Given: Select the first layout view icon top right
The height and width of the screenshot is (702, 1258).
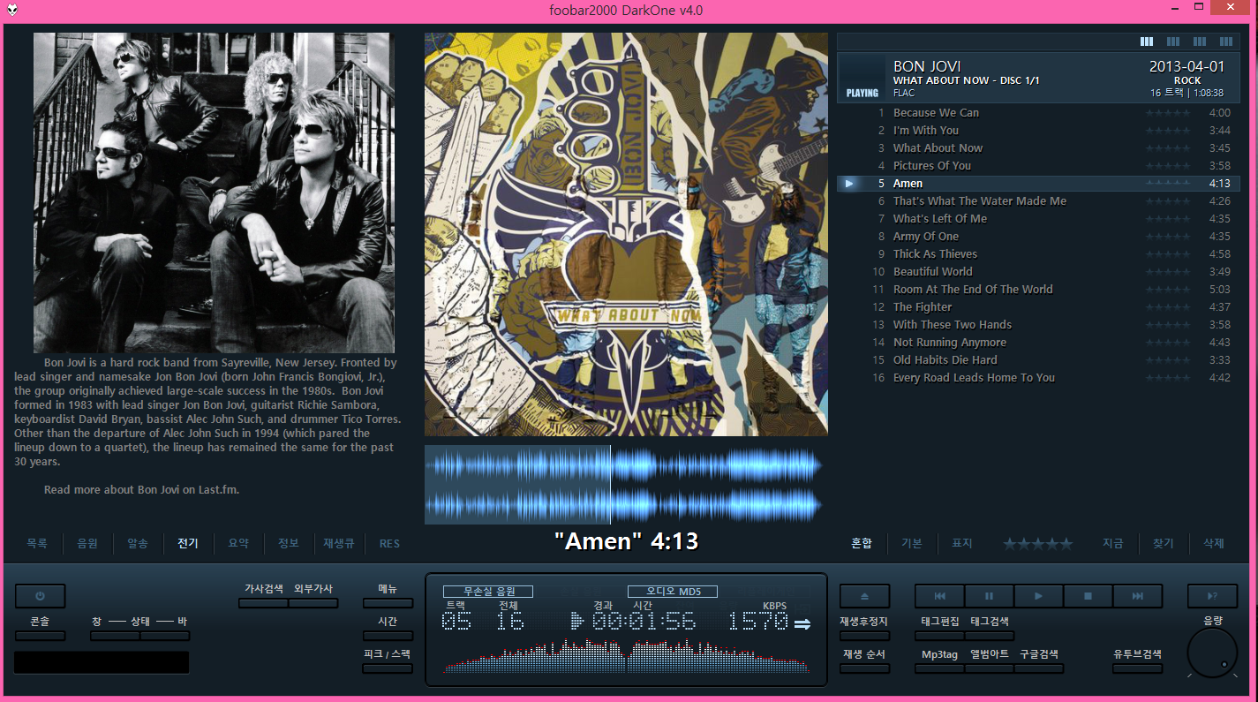Looking at the screenshot, I should click(1146, 41).
